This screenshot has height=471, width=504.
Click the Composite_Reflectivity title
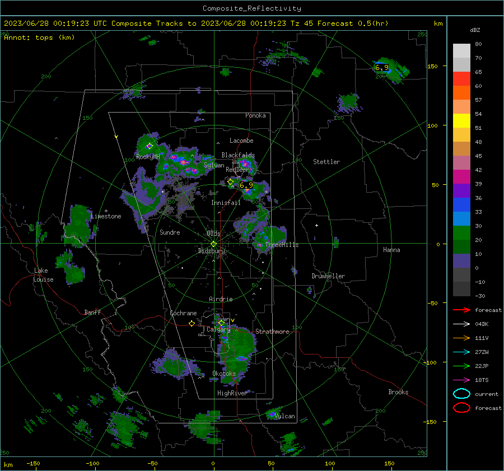point(252,8)
